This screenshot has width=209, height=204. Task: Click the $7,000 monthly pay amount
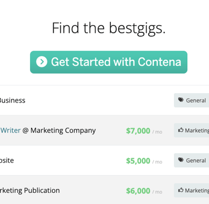pos(138,131)
